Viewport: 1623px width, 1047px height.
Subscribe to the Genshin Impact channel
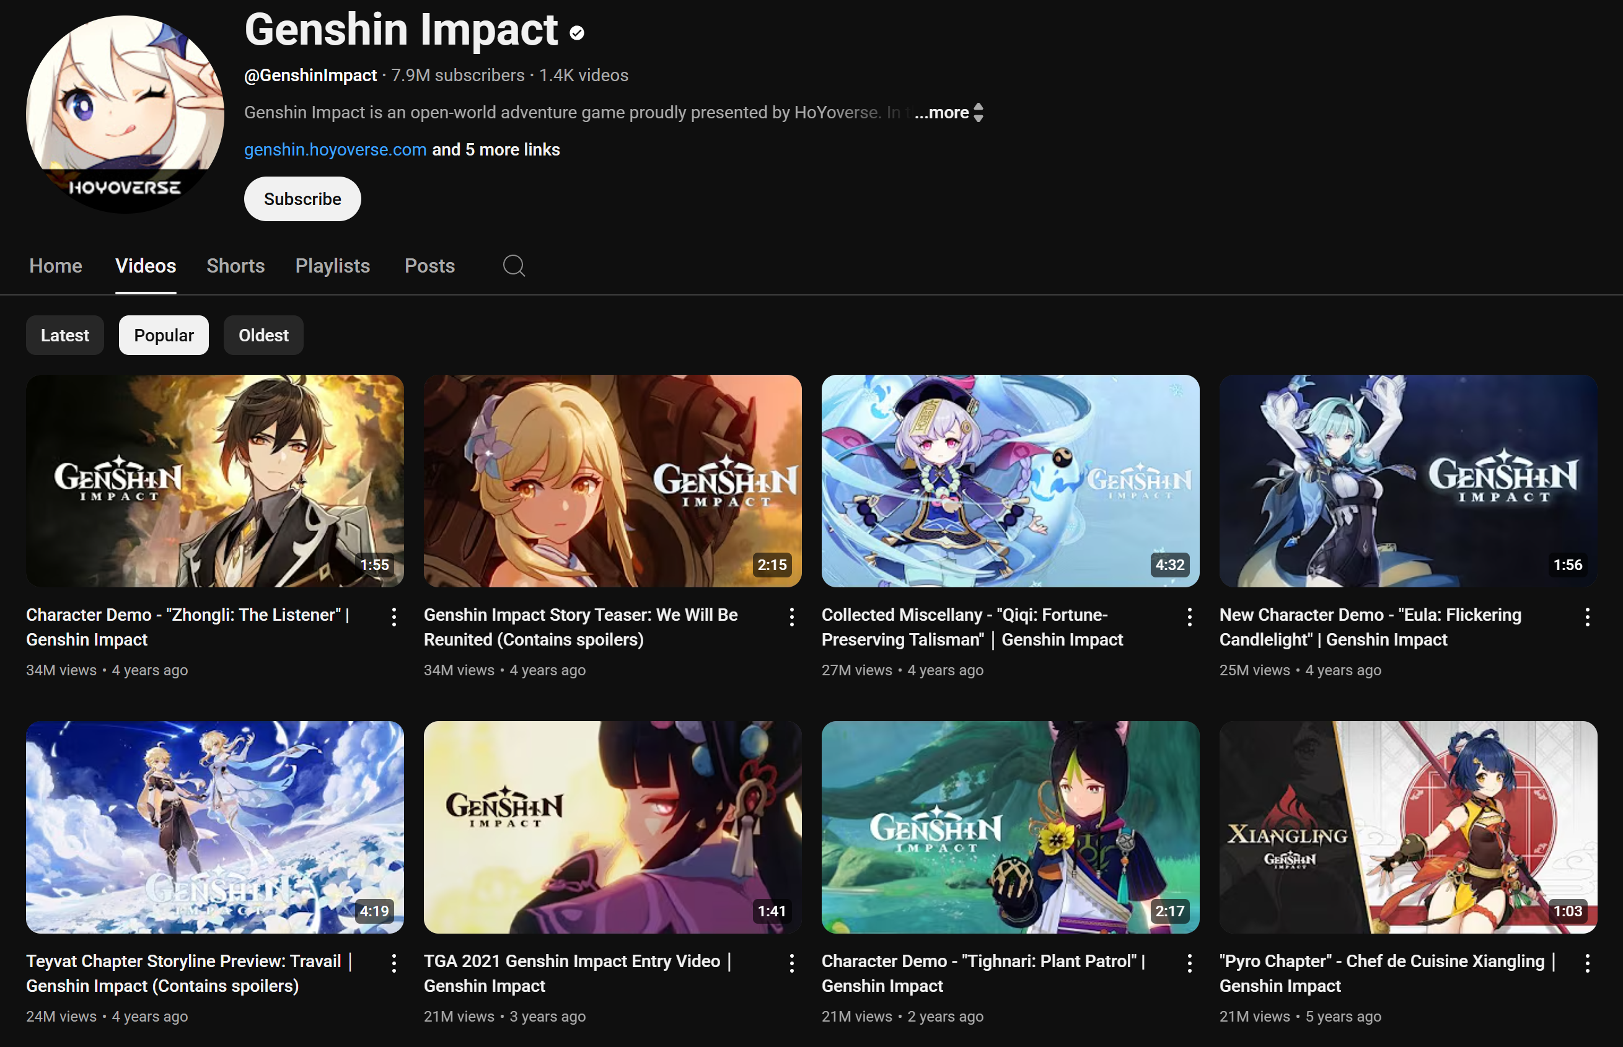click(302, 199)
